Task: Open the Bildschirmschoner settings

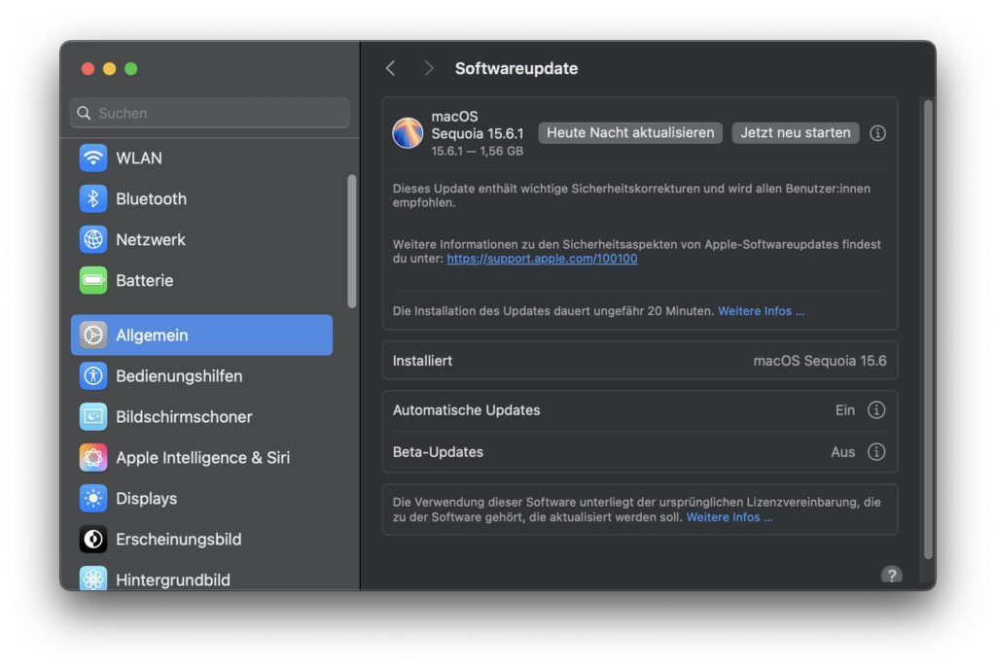Action: click(184, 416)
